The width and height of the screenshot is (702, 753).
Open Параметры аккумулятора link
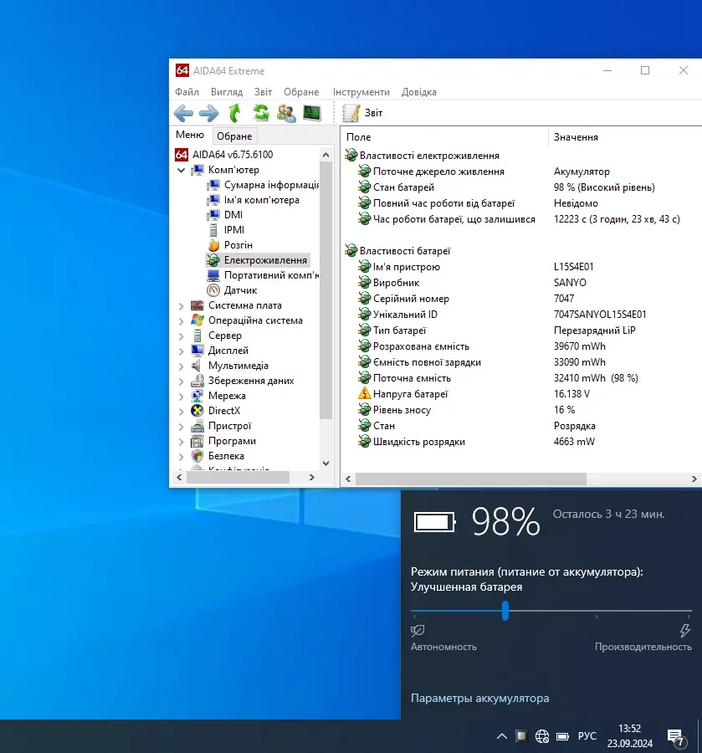479,698
